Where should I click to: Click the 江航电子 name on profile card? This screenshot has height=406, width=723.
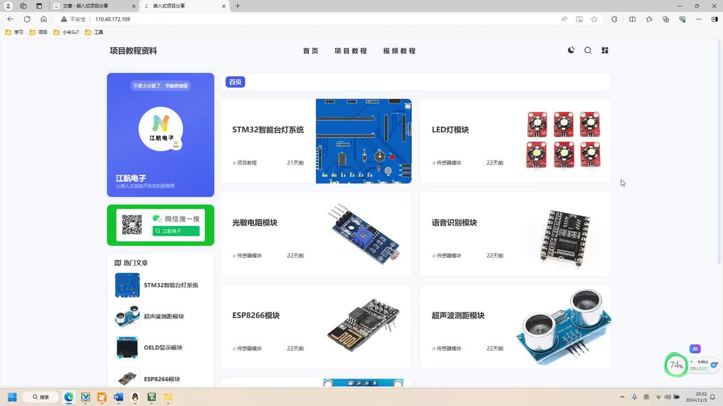[131, 178]
